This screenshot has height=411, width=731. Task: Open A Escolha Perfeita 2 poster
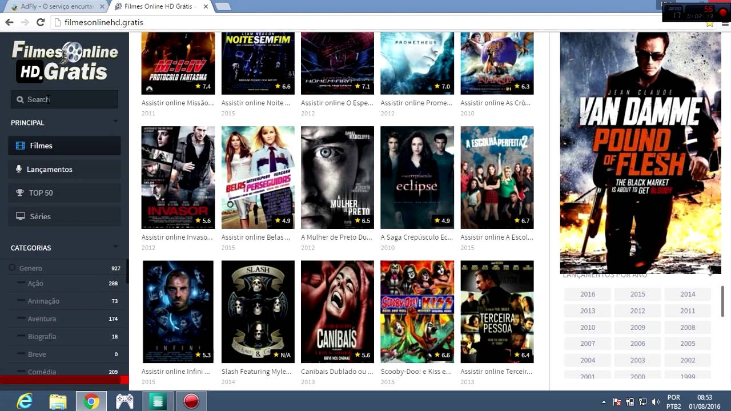[497, 178]
